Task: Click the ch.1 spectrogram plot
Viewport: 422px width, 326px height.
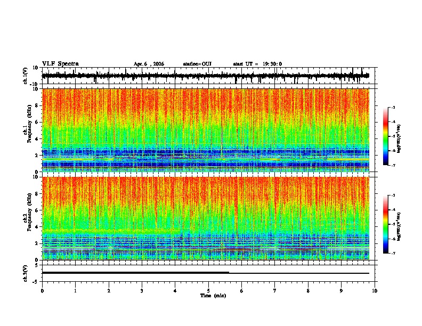Action: tap(206, 130)
